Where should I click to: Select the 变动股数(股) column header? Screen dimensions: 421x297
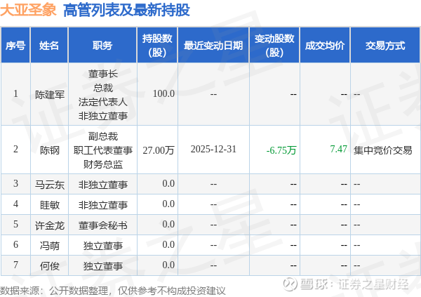click(x=274, y=45)
